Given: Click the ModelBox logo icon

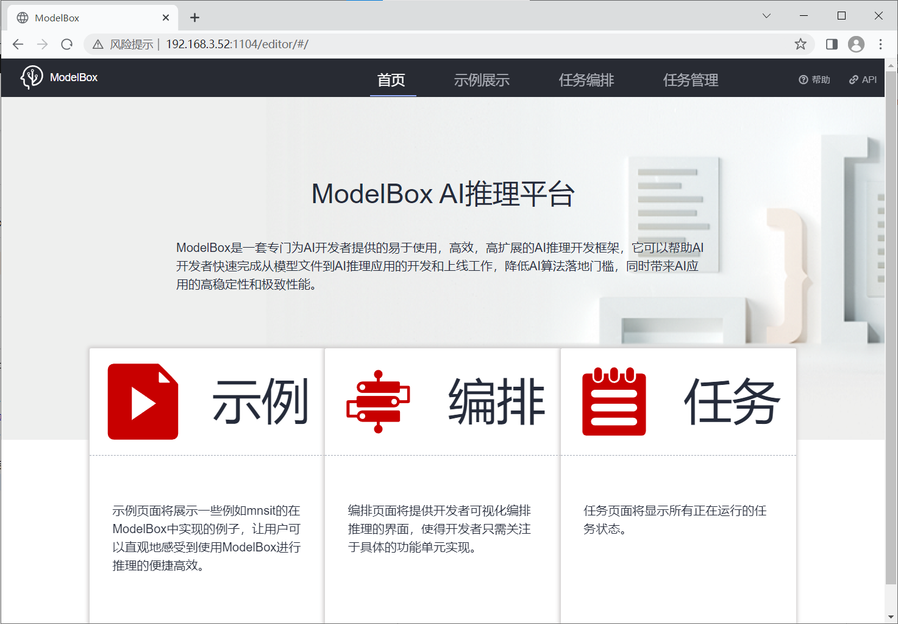Looking at the screenshot, I should (32, 77).
